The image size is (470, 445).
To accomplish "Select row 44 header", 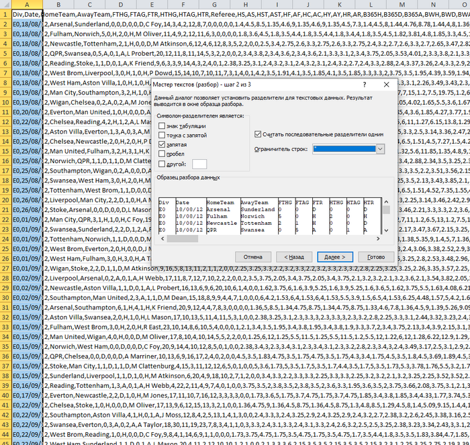I will [5, 434].
